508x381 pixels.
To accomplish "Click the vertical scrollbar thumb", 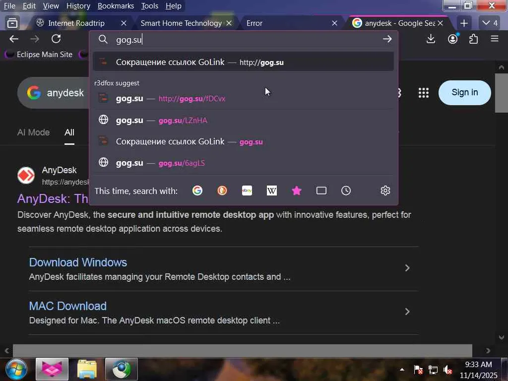I will [502, 93].
